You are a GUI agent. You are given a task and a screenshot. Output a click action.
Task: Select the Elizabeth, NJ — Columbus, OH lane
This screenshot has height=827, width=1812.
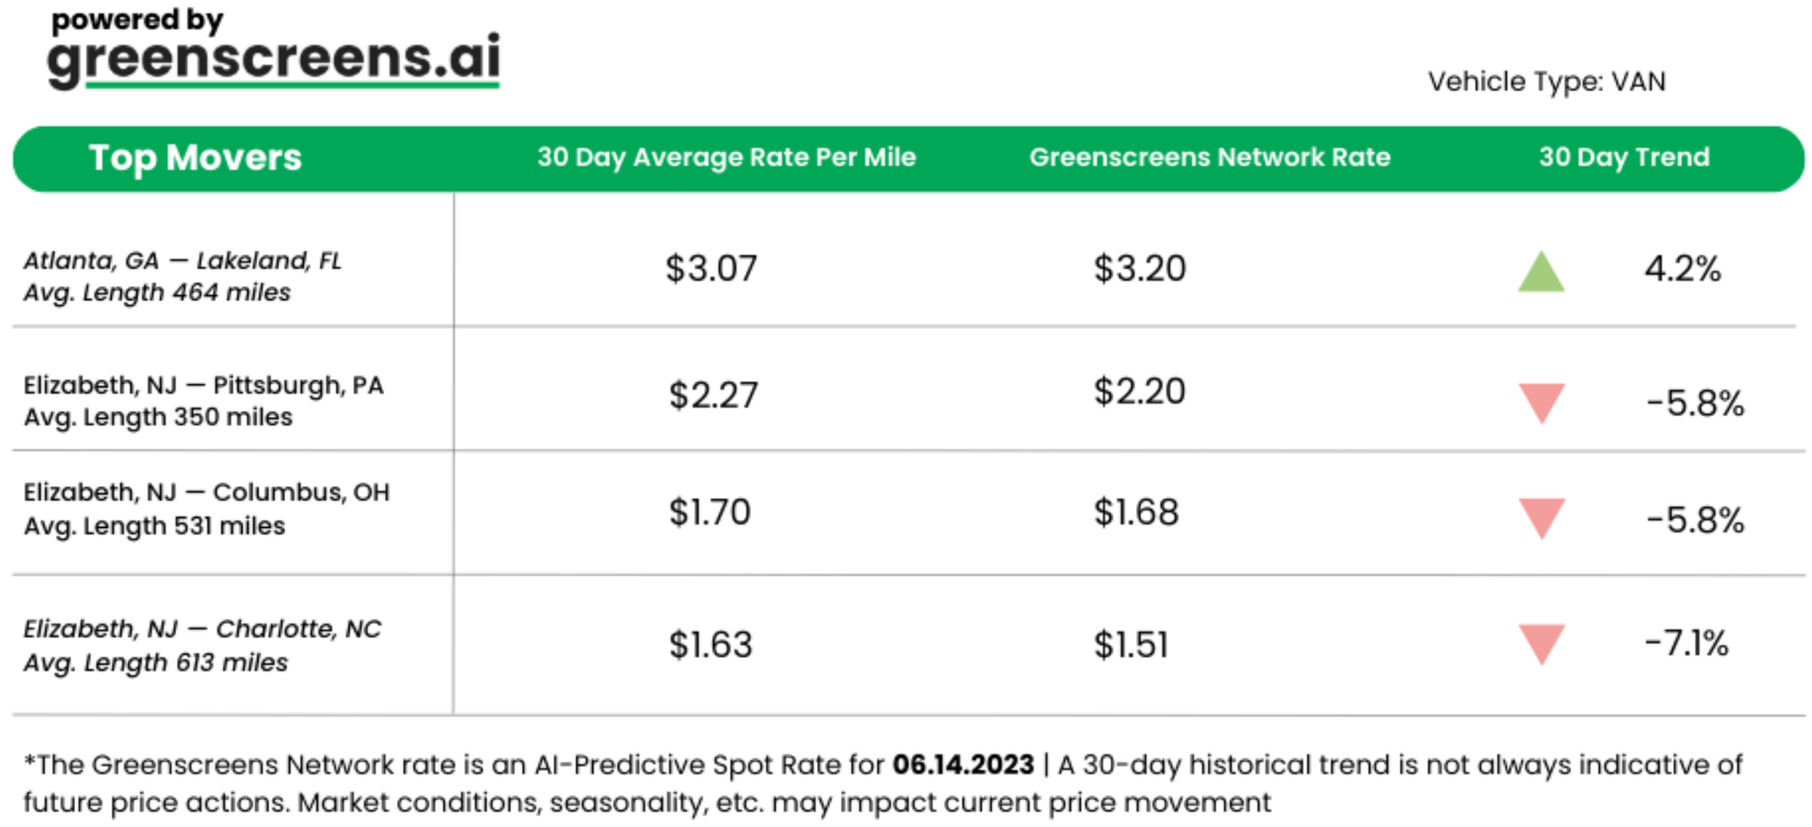tap(206, 493)
